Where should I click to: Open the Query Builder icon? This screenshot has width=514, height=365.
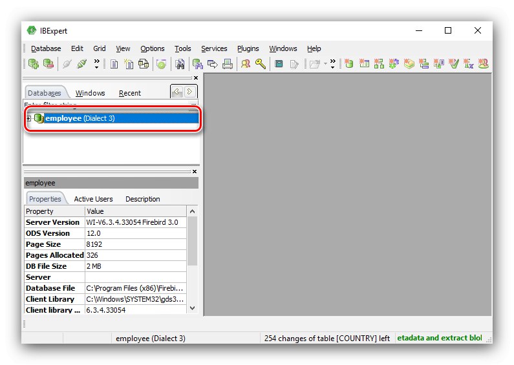pyautogui.click(x=144, y=63)
